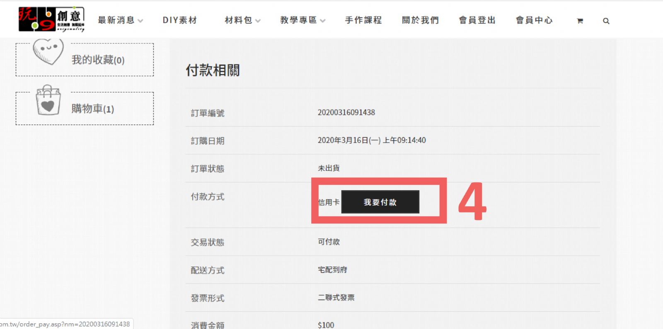Expand the 材料包 dropdown menu
663x329 pixels.
[x=242, y=20]
